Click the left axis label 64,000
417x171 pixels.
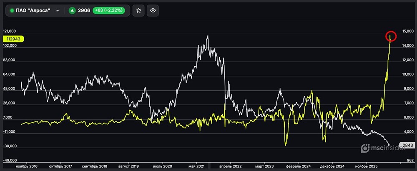[10, 74]
